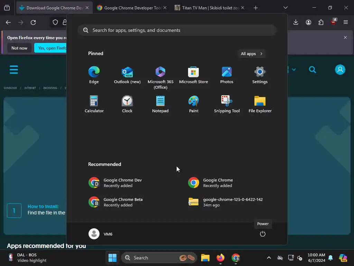Viewport: 354px width, 266px height.
Task: Open the DAL - BOS widgets highlight
Action: point(28,258)
